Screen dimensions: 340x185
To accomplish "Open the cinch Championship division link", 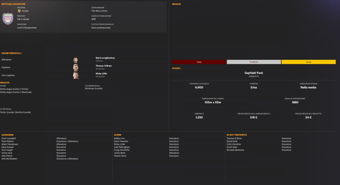I will [x=27, y=28].
